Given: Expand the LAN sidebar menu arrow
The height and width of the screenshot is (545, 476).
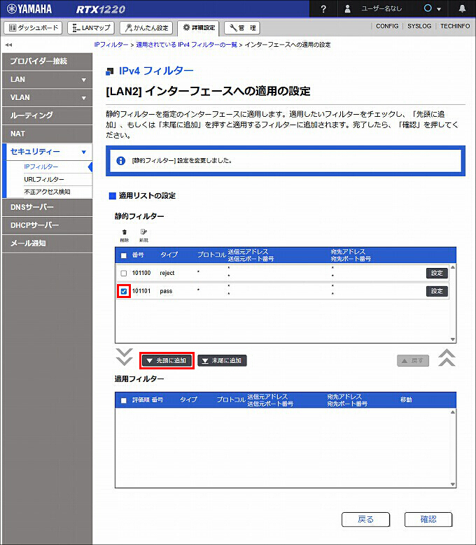Looking at the screenshot, I should point(84,80).
